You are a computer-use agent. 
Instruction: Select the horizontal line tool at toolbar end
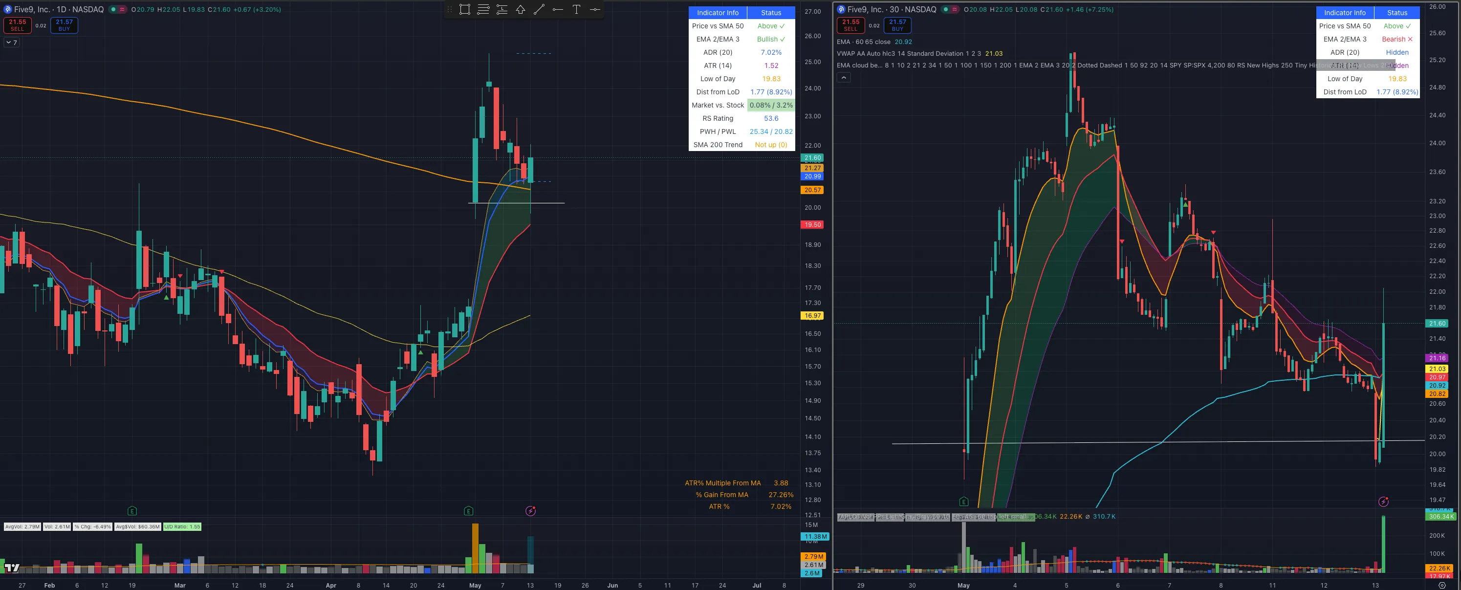tap(595, 10)
